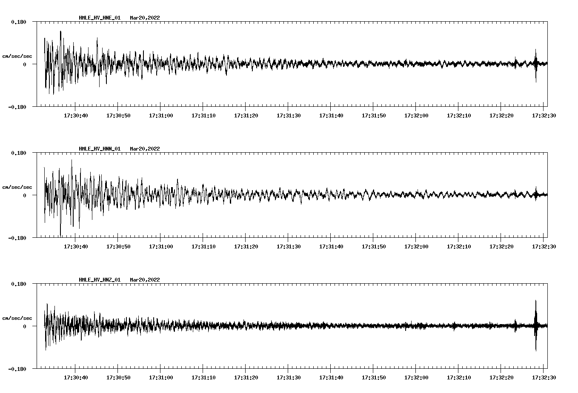Click the zero baseline label on HNE axis
578x393 pixels.
tap(25, 64)
